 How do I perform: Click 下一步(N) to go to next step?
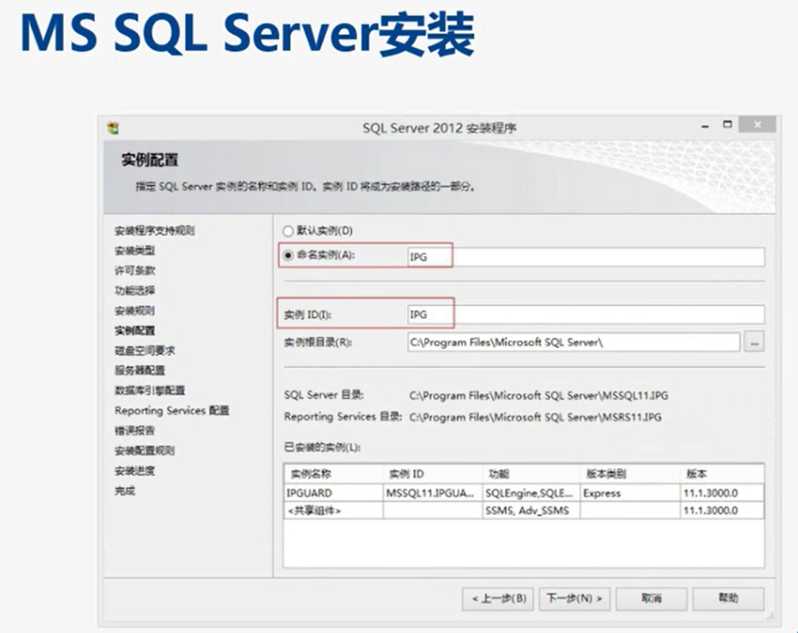(574, 599)
